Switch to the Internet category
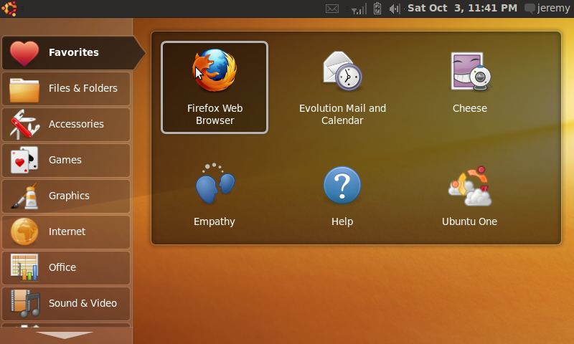The height and width of the screenshot is (344, 574). tap(66, 232)
